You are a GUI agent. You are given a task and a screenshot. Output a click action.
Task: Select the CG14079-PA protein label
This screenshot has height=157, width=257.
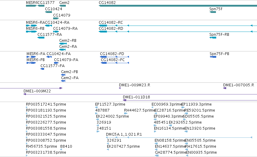pos(66,60)
